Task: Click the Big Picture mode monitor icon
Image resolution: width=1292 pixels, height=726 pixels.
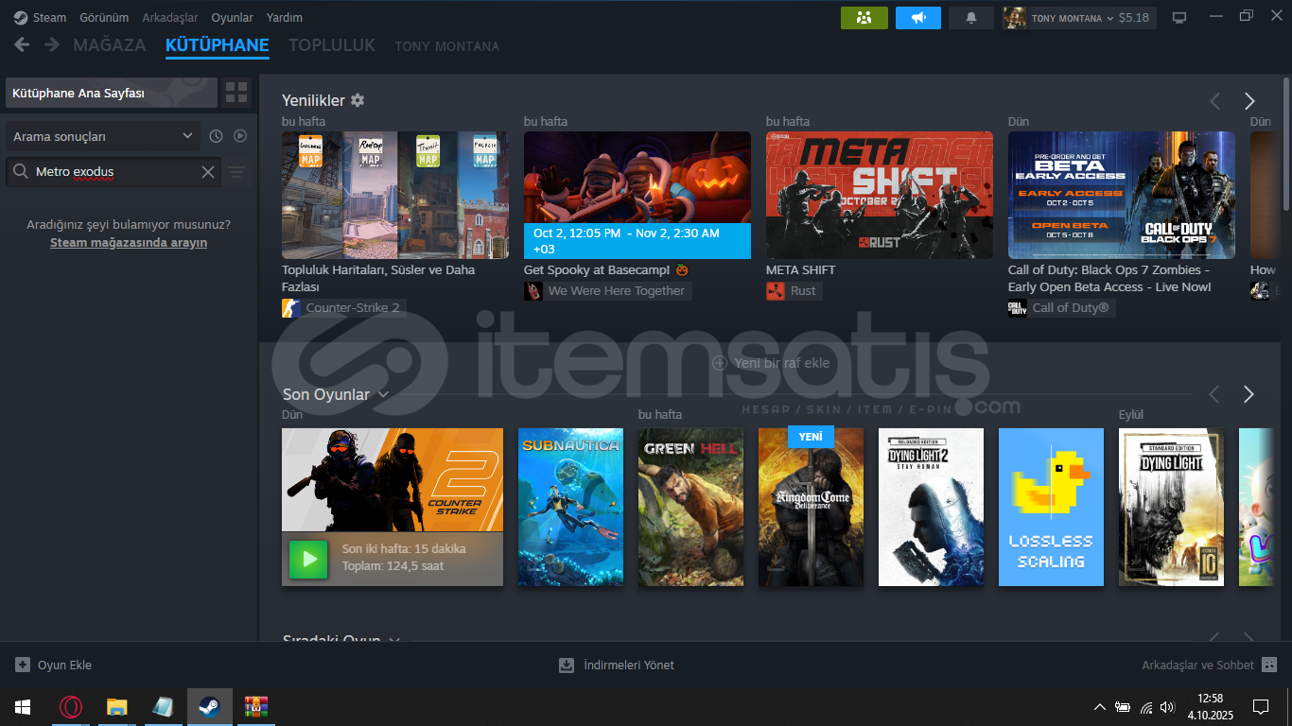Action: click(x=1179, y=18)
